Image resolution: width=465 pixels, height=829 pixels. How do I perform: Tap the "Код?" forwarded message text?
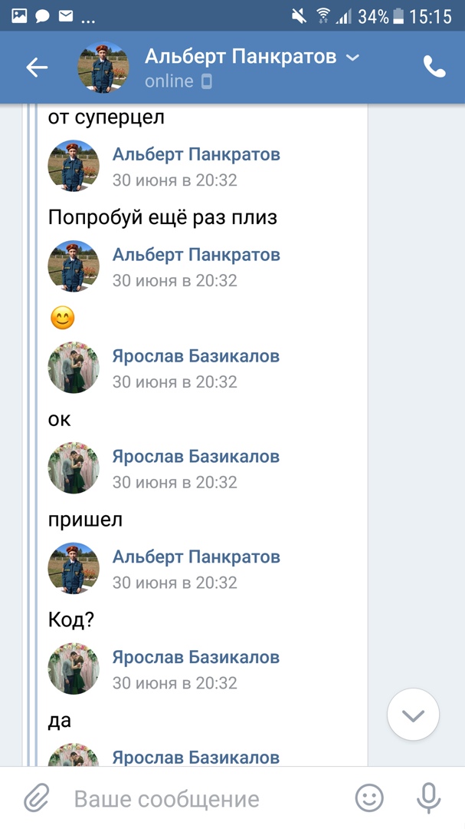(71, 619)
